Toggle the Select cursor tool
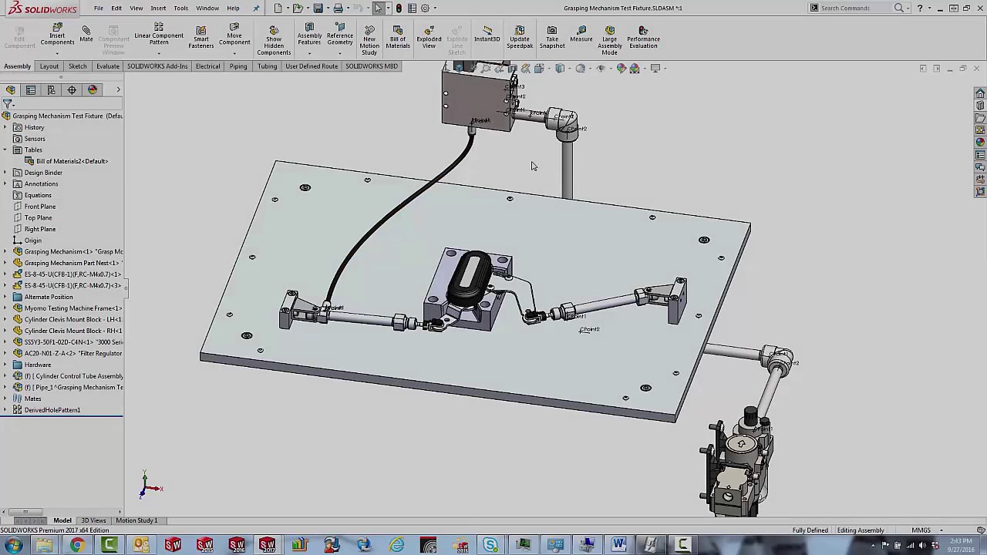 tap(378, 8)
